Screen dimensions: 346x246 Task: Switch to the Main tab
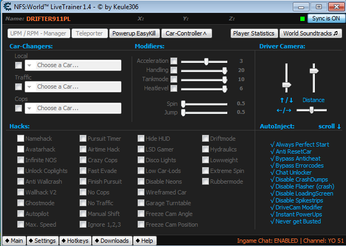point(15,241)
